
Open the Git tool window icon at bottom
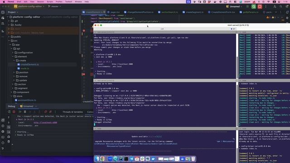tap(3, 149)
